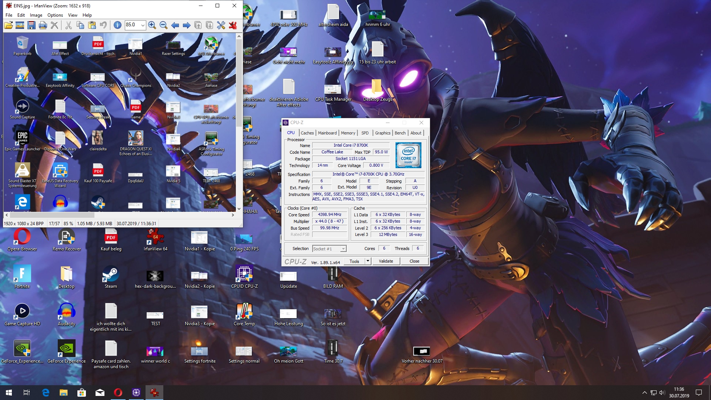Click the Close button in CPU-Z
Screen dimensions: 711x400
pos(414,261)
